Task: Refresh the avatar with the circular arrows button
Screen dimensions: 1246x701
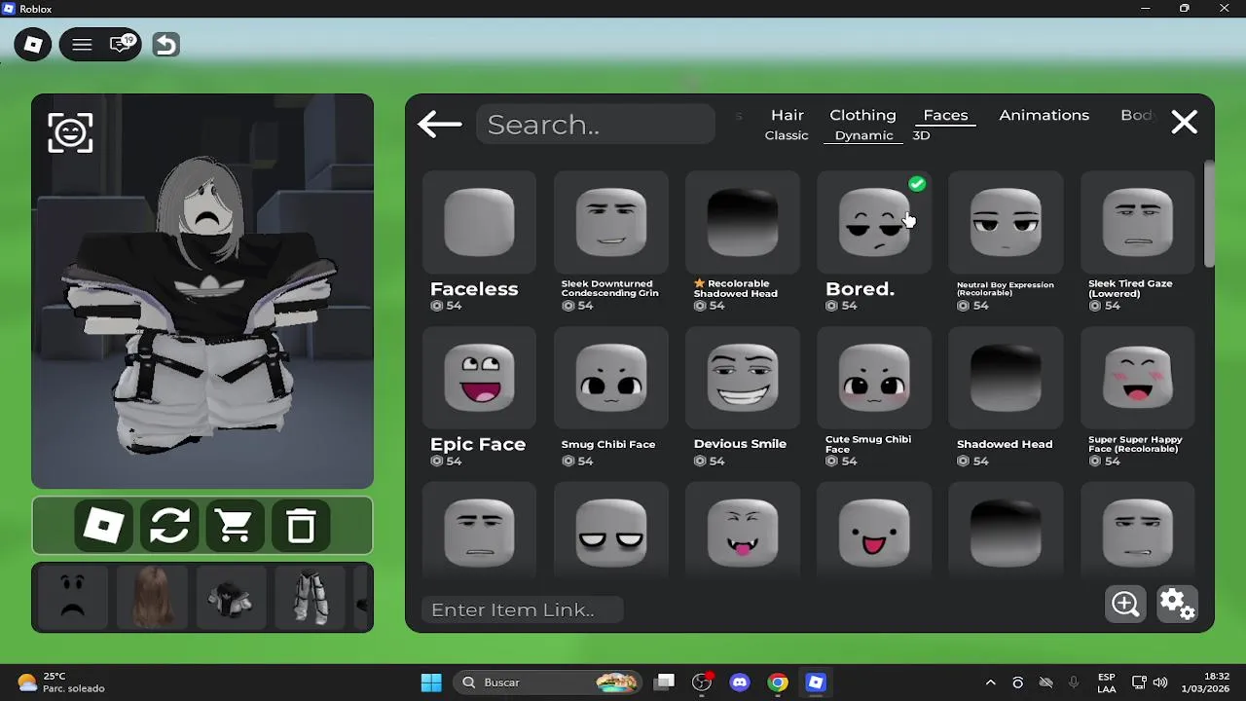Action: pyautogui.click(x=169, y=527)
